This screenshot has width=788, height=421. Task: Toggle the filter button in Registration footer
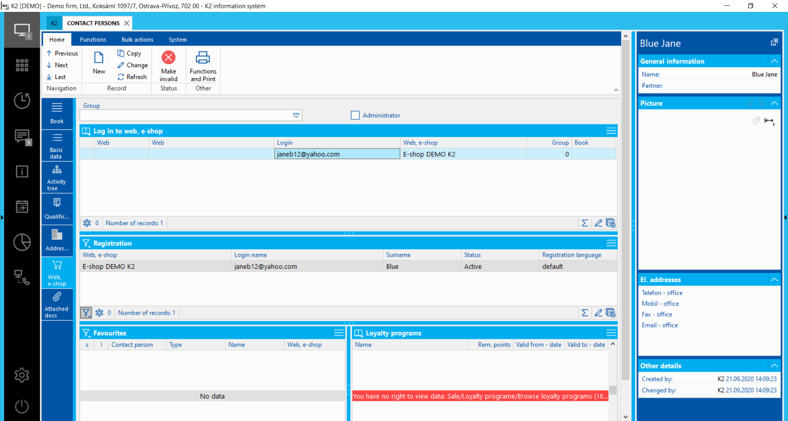click(86, 313)
